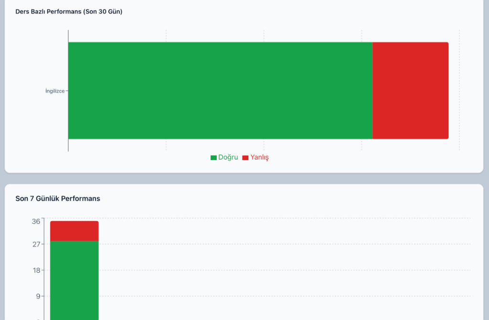
Task: Click the 9 y-axis label
Action: pos(38,296)
